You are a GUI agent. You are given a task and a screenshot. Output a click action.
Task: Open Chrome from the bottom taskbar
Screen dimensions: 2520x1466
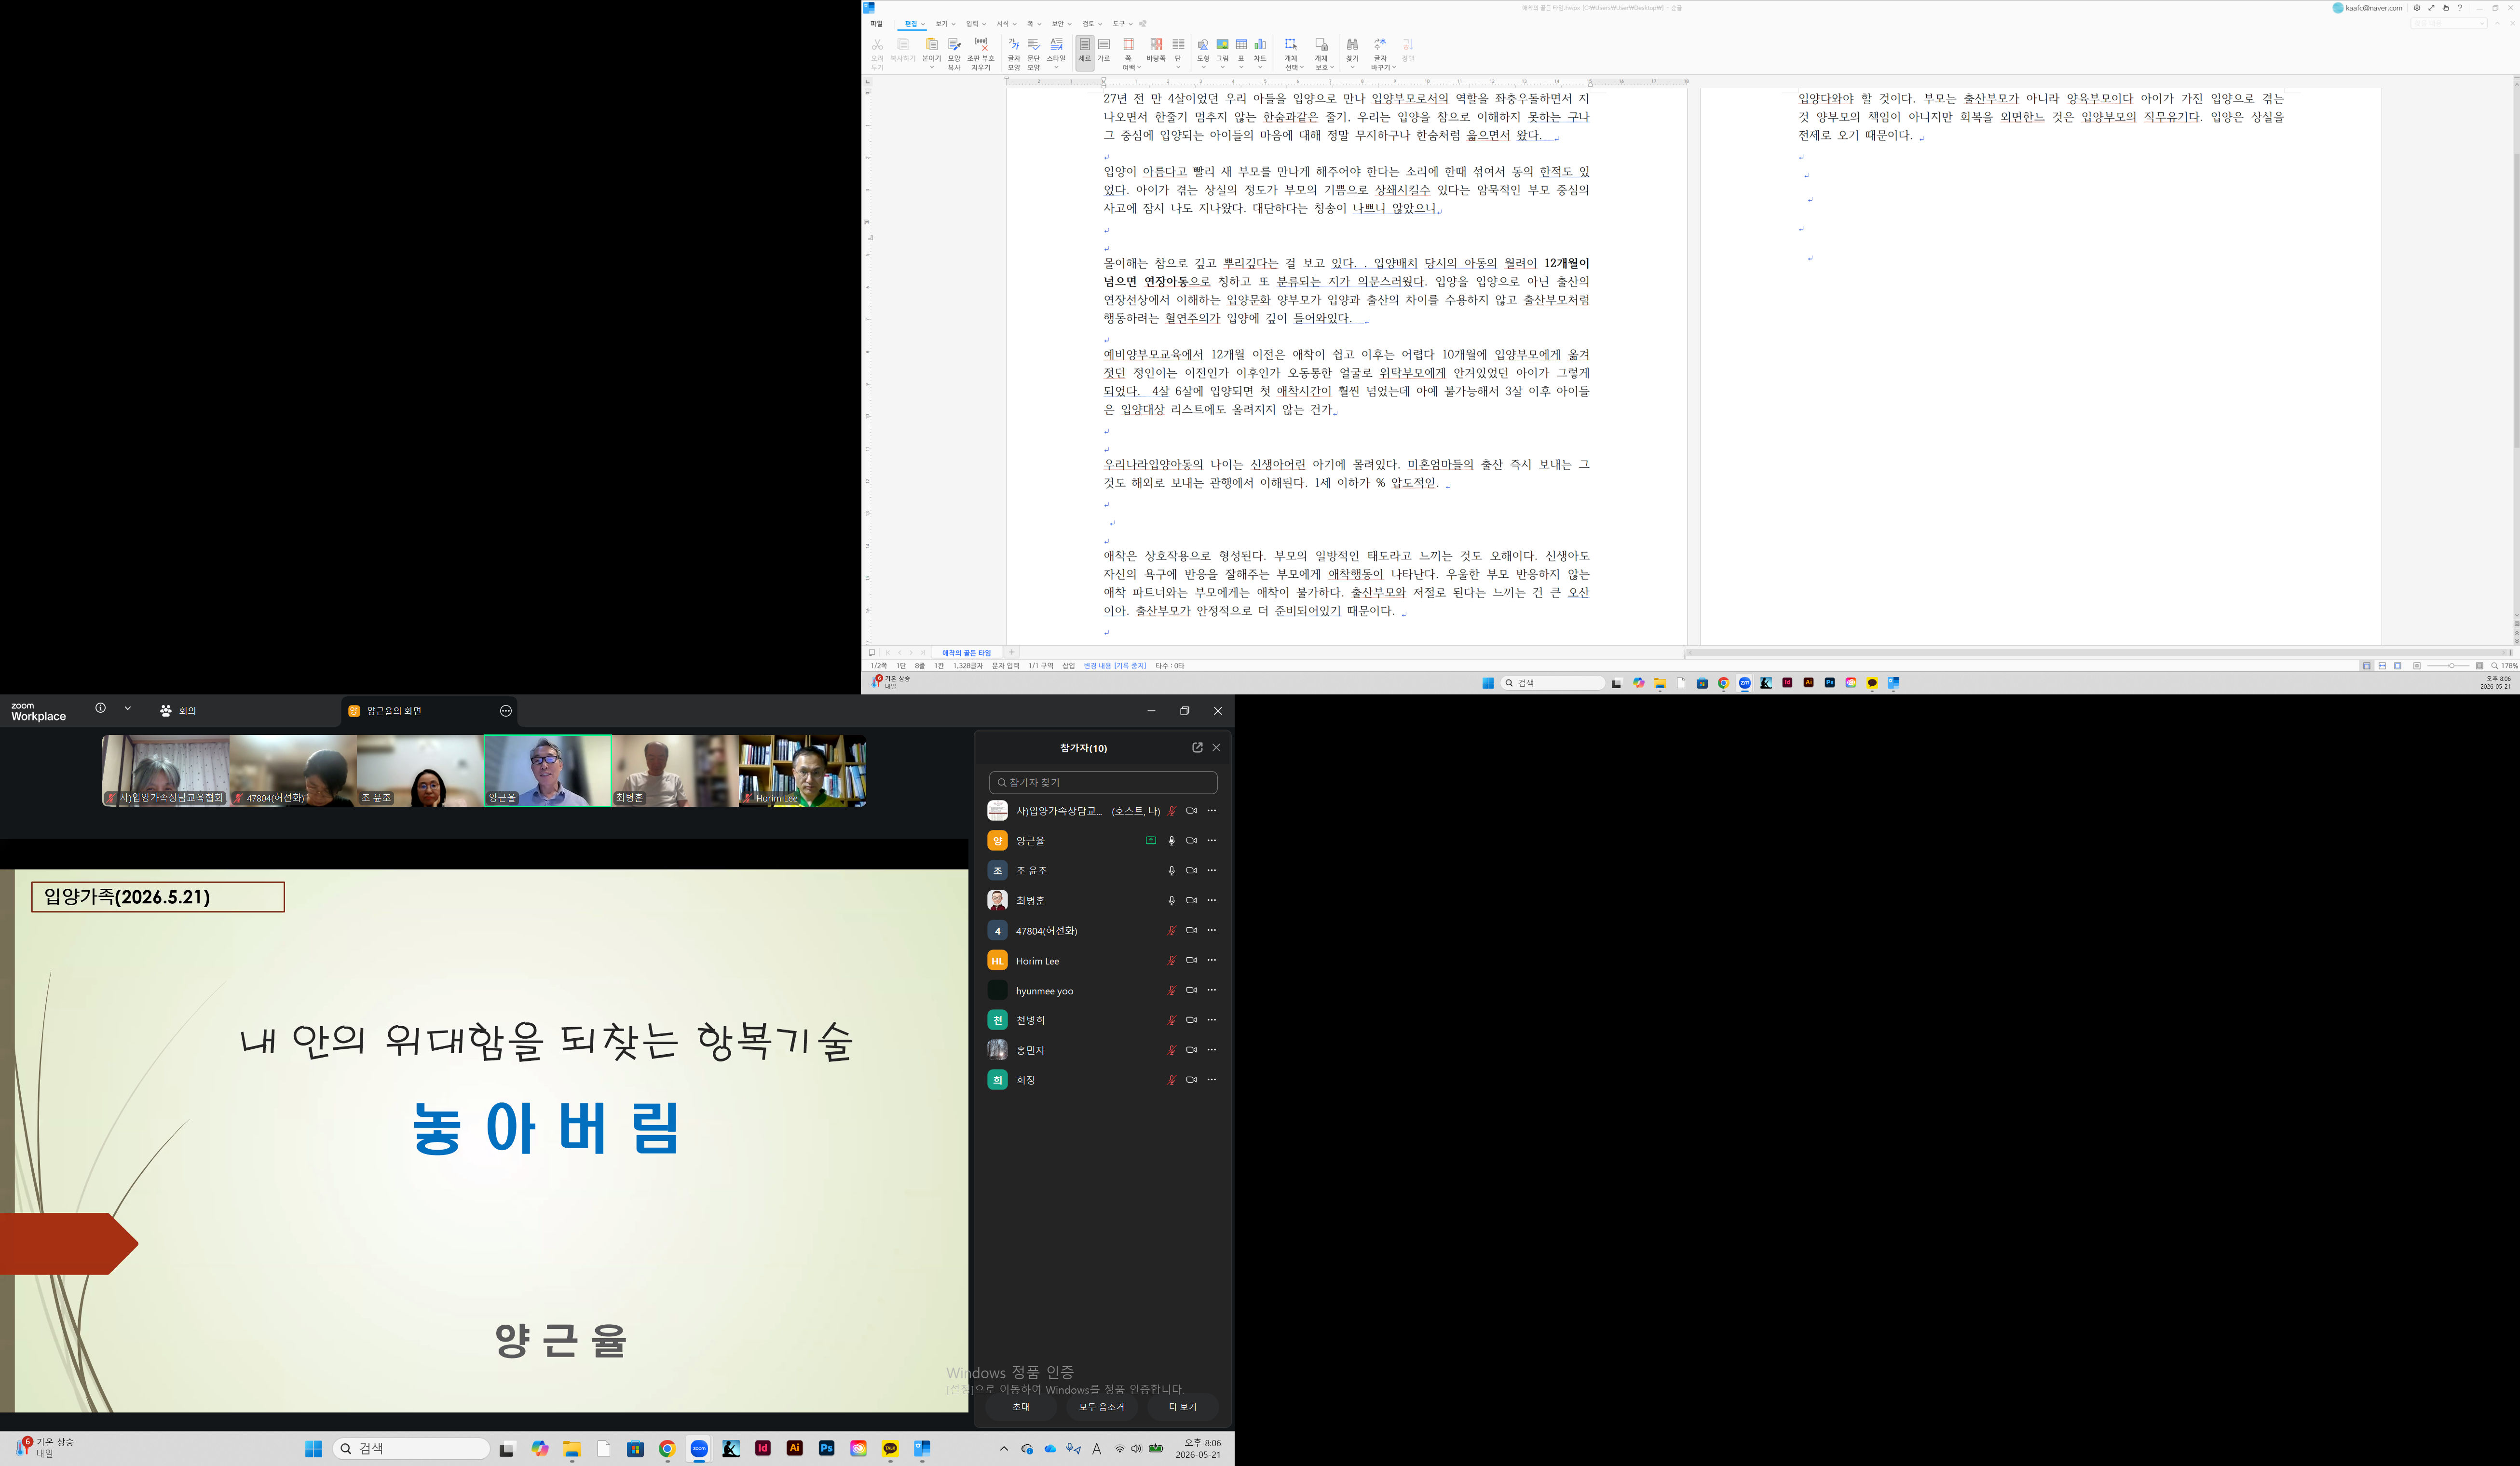point(667,1448)
